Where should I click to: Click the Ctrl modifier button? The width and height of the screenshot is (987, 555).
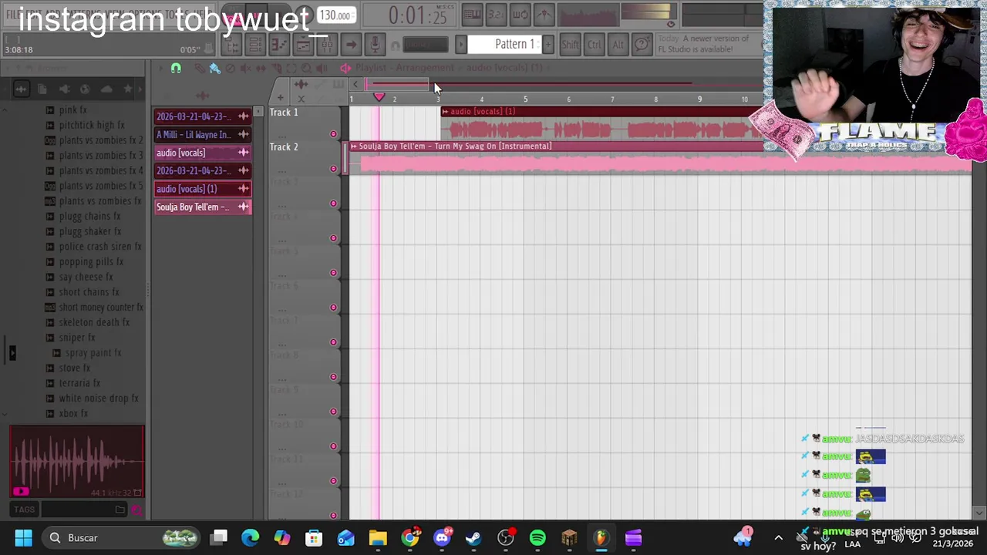pyautogui.click(x=594, y=45)
